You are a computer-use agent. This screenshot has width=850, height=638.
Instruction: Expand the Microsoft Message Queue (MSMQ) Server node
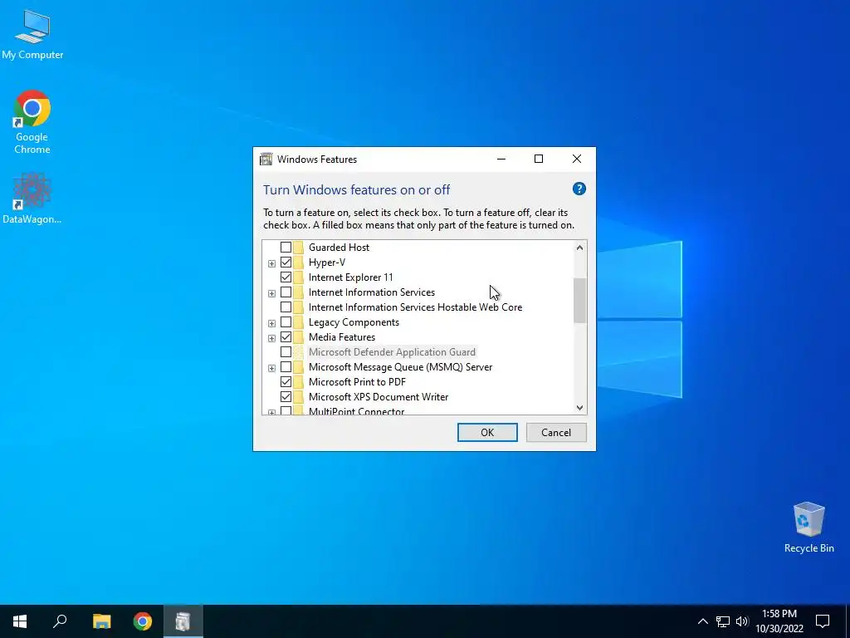(271, 368)
